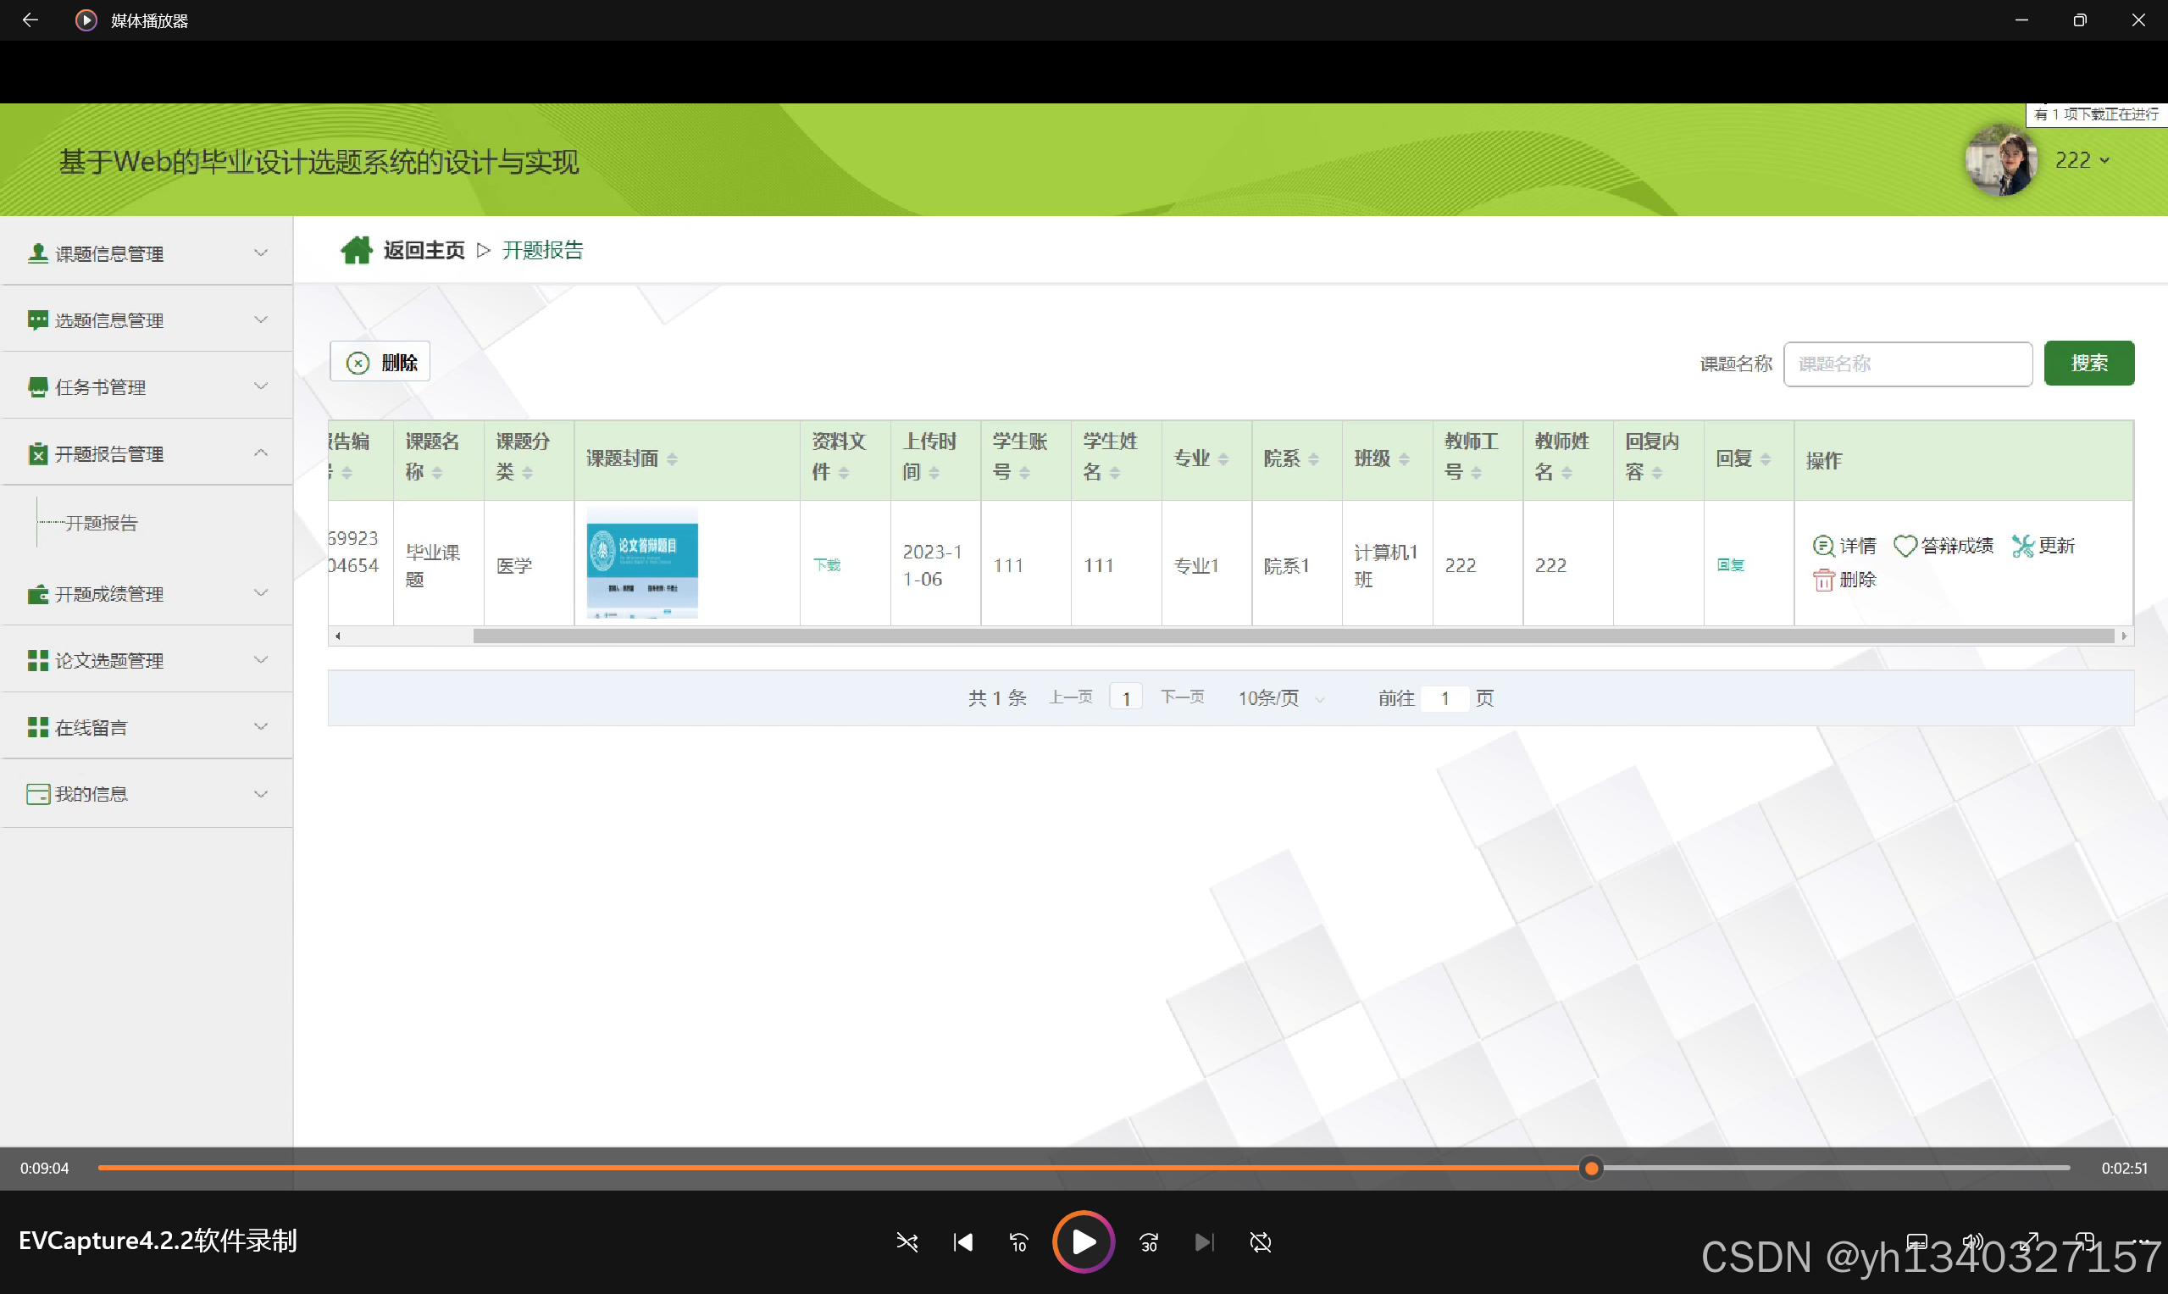Toggle repeat mode off icon
This screenshot has width=2168, height=1294.
click(x=1261, y=1241)
